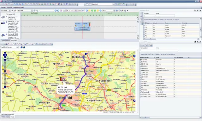The width and height of the screenshot is (202, 121).
Task: Click the Kennzeichen filter input field
Action: coord(148,50)
